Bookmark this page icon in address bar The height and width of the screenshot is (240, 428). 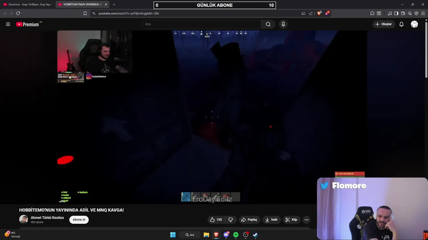pos(85,13)
